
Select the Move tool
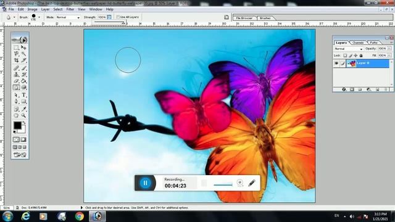pos(23,47)
